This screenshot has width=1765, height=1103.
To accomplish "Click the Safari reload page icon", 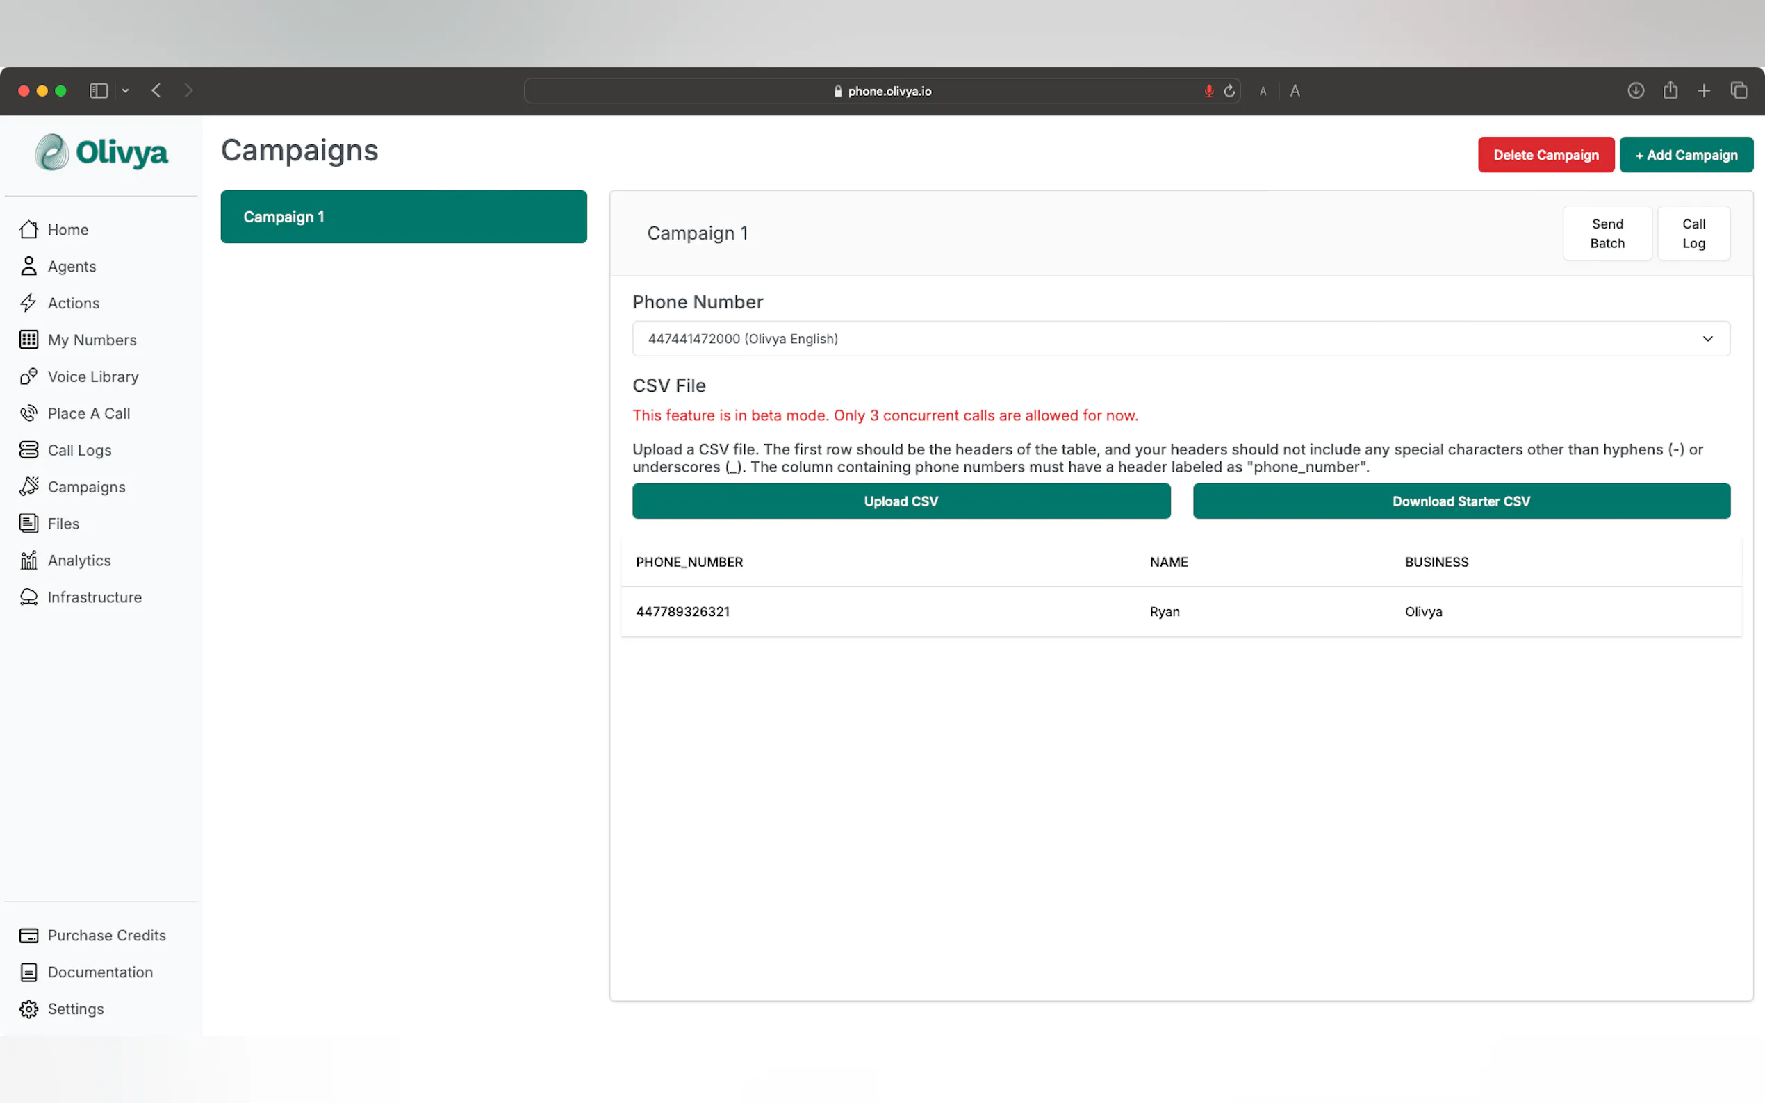I will pyautogui.click(x=1229, y=91).
